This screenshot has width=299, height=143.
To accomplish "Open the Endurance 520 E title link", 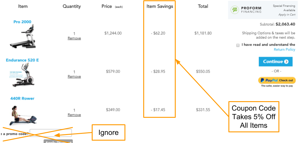I will 22,60.
